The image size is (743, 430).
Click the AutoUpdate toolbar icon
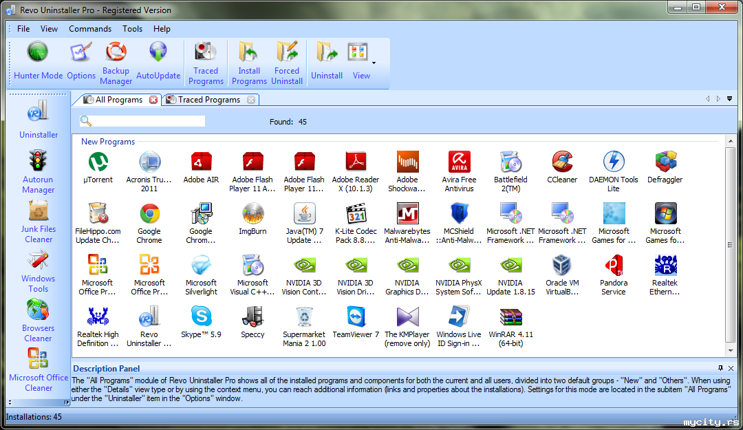(x=158, y=61)
